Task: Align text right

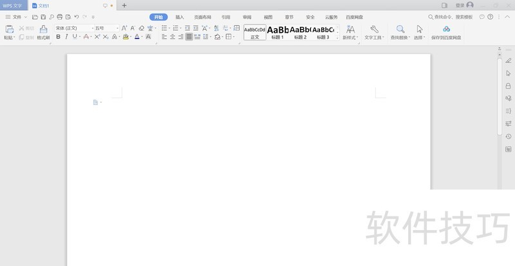Action: (181, 37)
